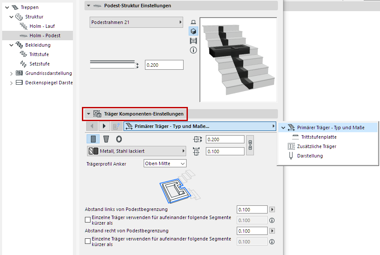
Task: Enable second 'Einzelne Träger verwenden' checkbox
Action: tap(88, 241)
